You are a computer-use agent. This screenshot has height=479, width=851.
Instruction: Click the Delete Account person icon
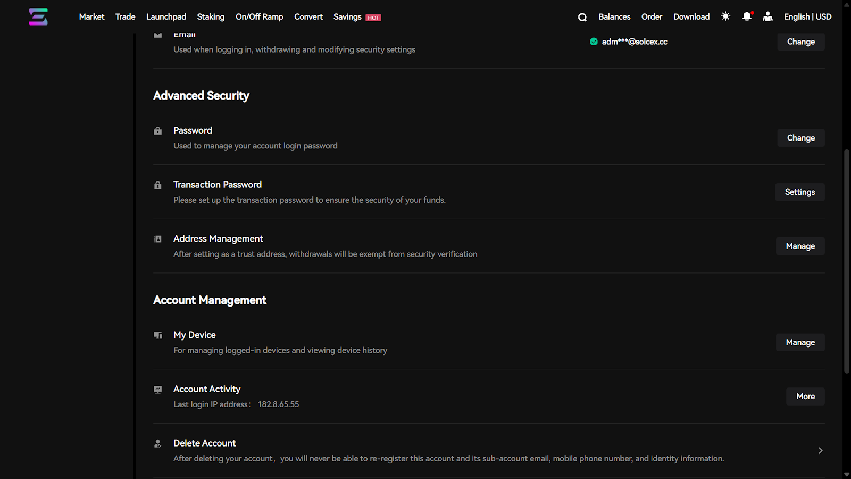[158, 443]
